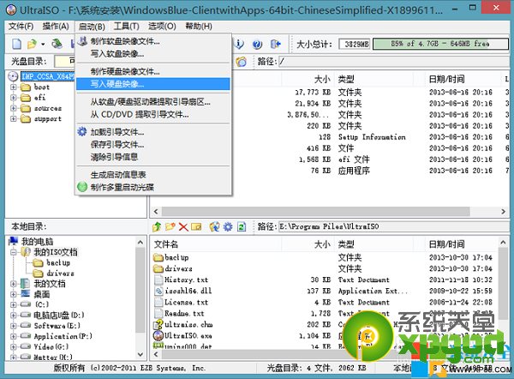Select drivers folder in local tree
Screen dimensions: 514x379
pyautogui.click(x=58, y=273)
